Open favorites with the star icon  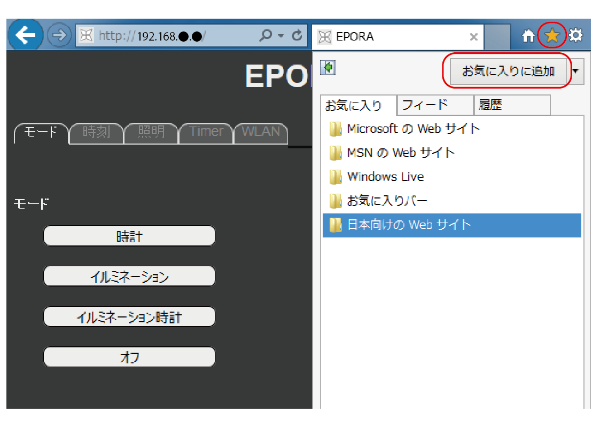click(552, 36)
